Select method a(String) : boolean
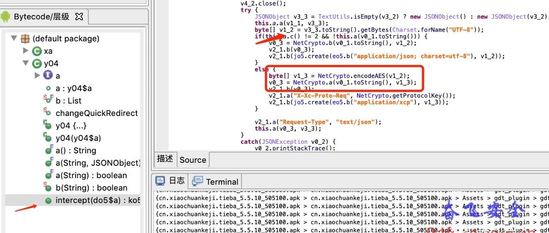 pyautogui.click(x=91, y=175)
